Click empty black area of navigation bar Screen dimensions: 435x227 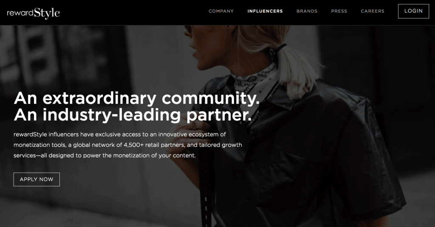pos(133,12)
